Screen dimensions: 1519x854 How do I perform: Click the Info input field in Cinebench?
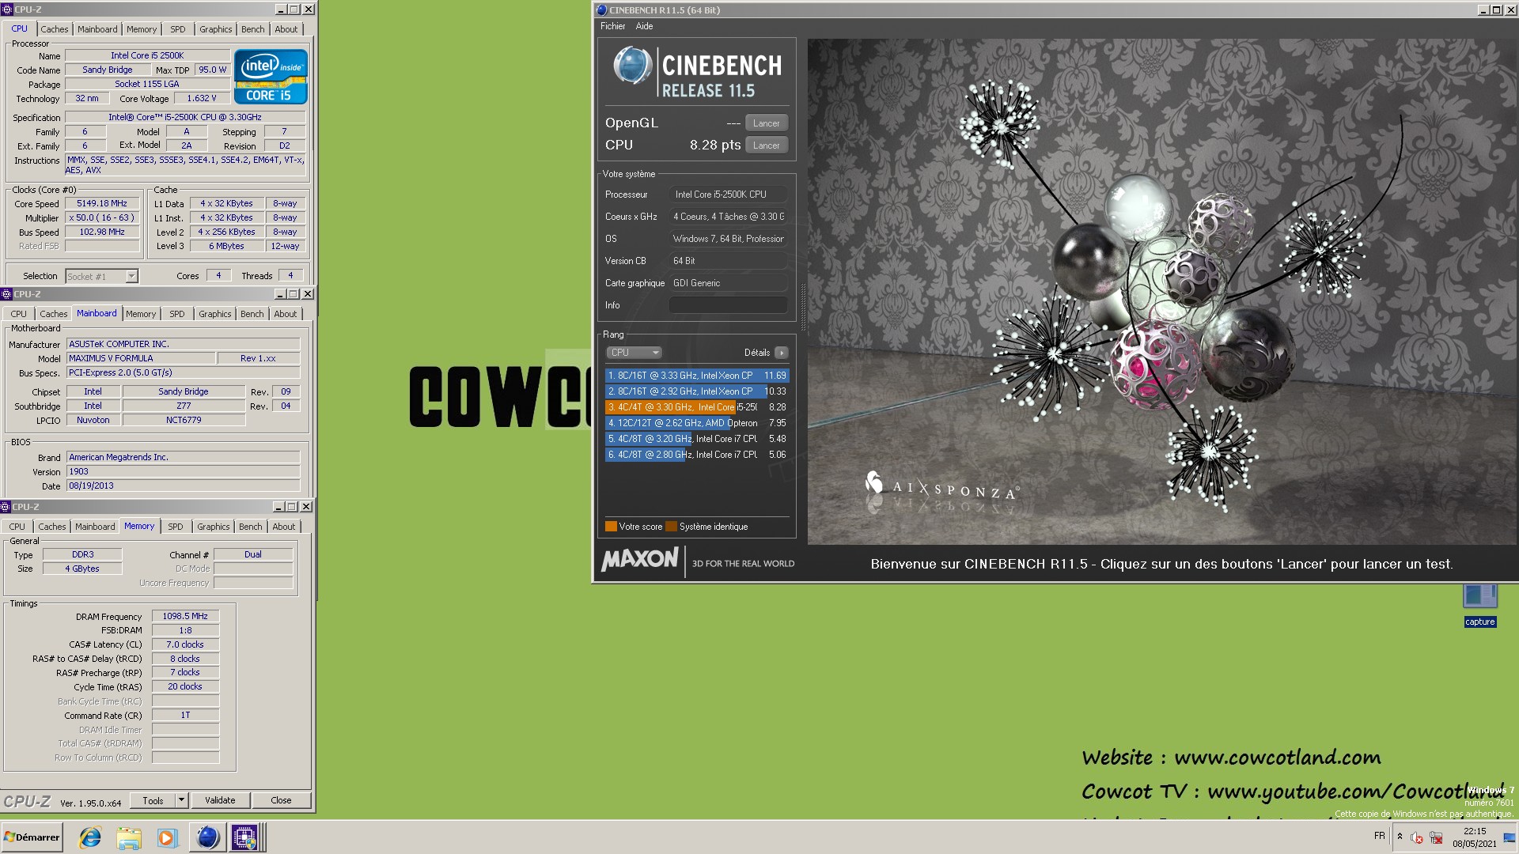[x=729, y=305]
